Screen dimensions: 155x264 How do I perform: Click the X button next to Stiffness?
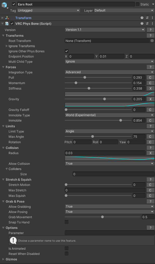point(151,89)
